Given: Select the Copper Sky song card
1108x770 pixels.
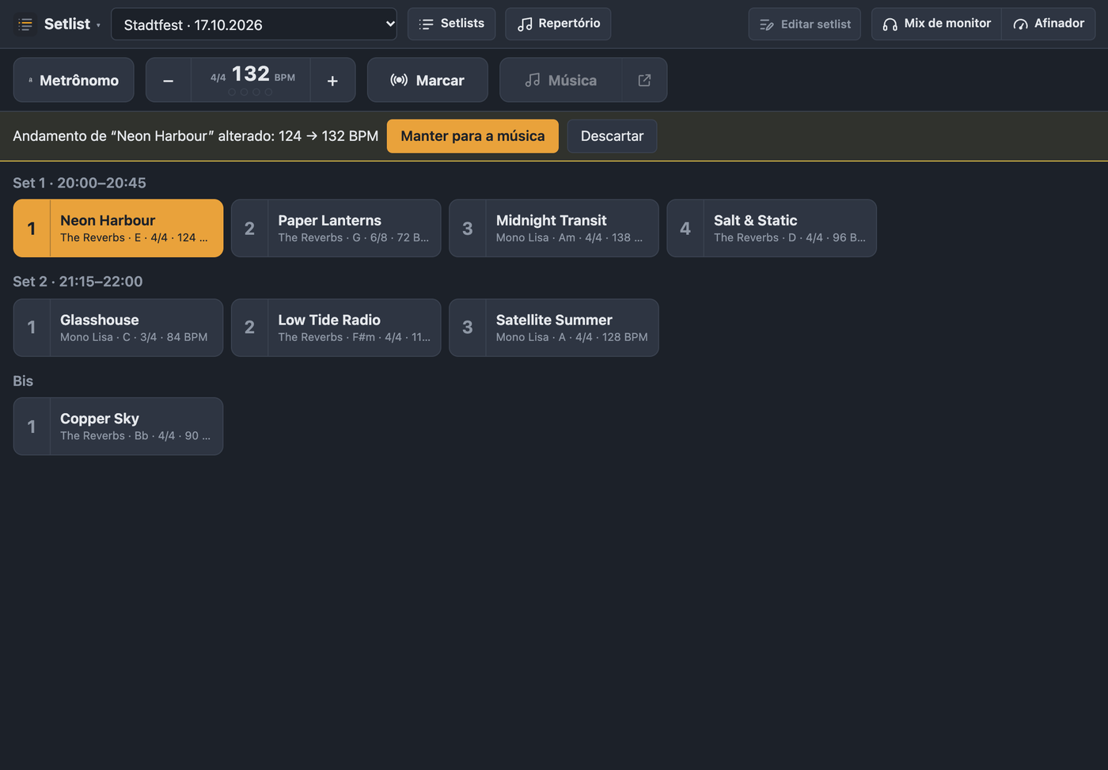Looking at the screenshot, I should click(118, 427).
